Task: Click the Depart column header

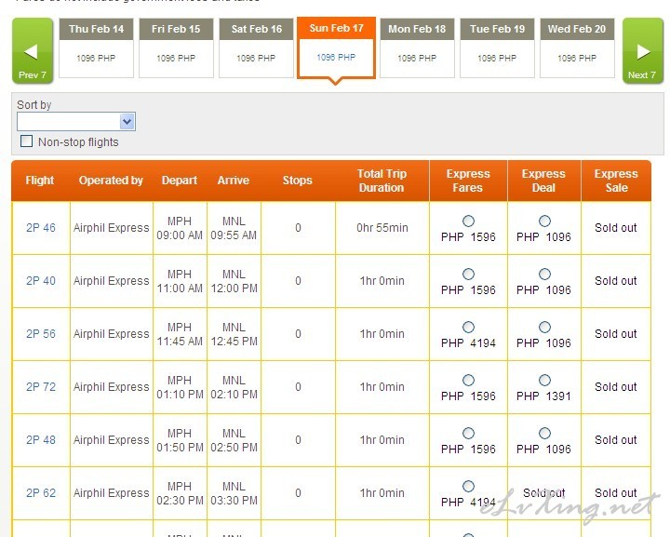Action: [180, 181]
